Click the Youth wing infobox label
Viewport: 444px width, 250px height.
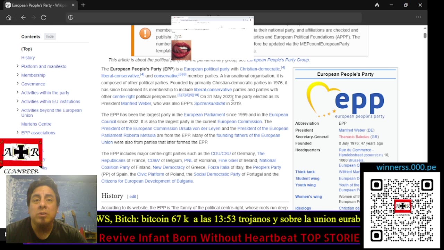coord(305,185)
